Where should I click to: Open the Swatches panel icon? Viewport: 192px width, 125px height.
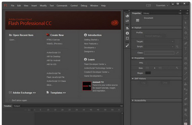tap(127, 21)
